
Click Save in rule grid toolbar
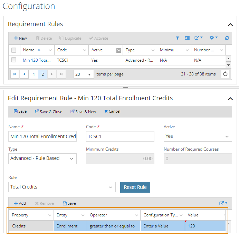[x=69, y=203]
